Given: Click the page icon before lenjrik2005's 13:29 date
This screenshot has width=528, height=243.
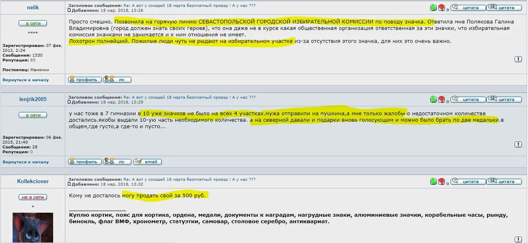Looking at the screenshot, I should 69,102.
